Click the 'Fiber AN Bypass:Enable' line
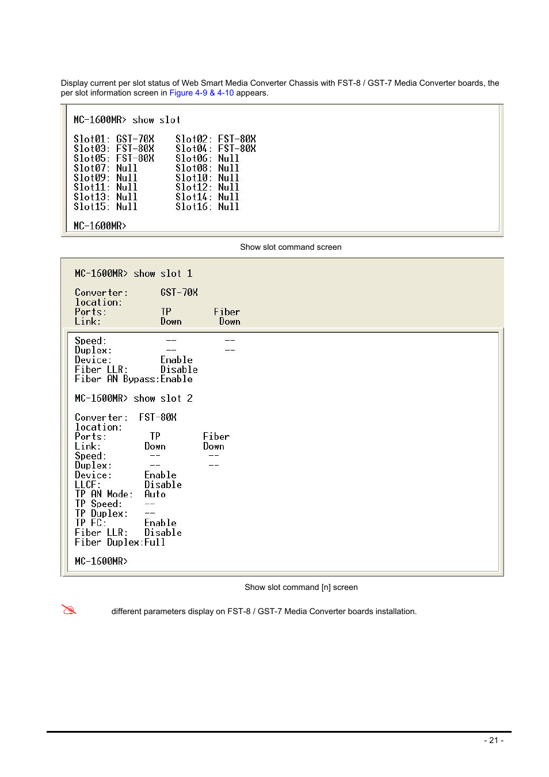Viewport: 549px width, 777px height. [x=134, y=379]
